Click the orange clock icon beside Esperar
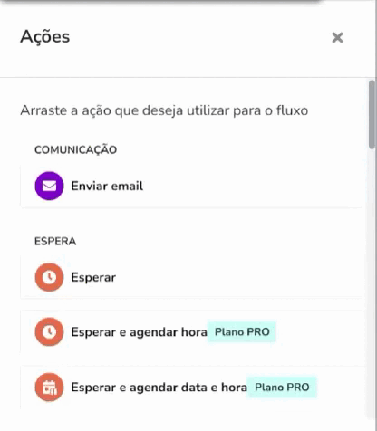The width and height of the screenshot is (377, 431). [49, 277]
